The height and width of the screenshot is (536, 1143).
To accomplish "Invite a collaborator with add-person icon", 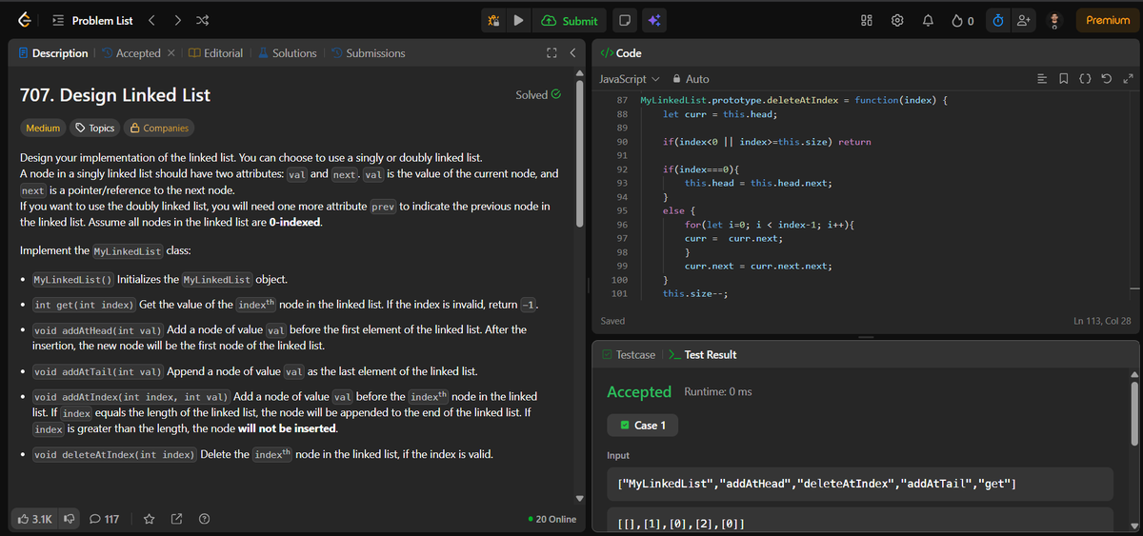I will coord(1024,20).
